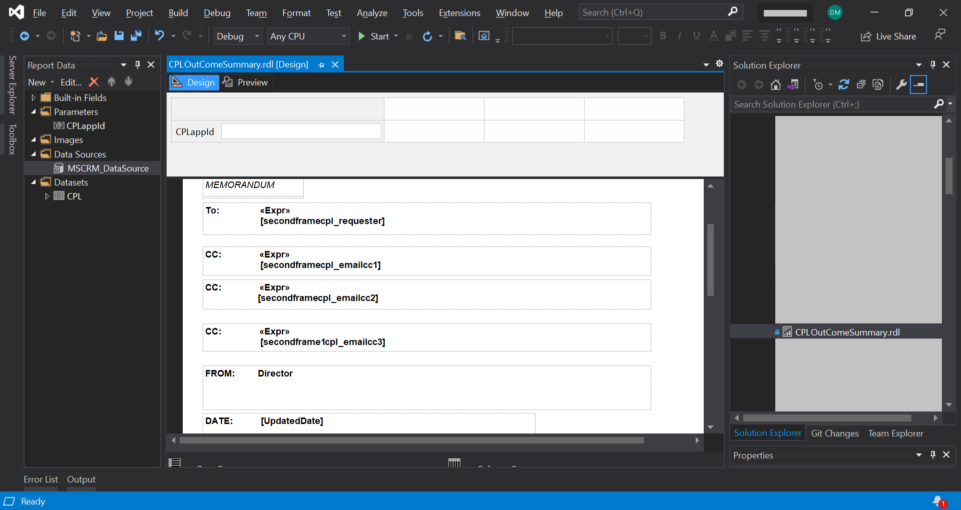Open the New dropdown in Report Data

tap(41, 82)
